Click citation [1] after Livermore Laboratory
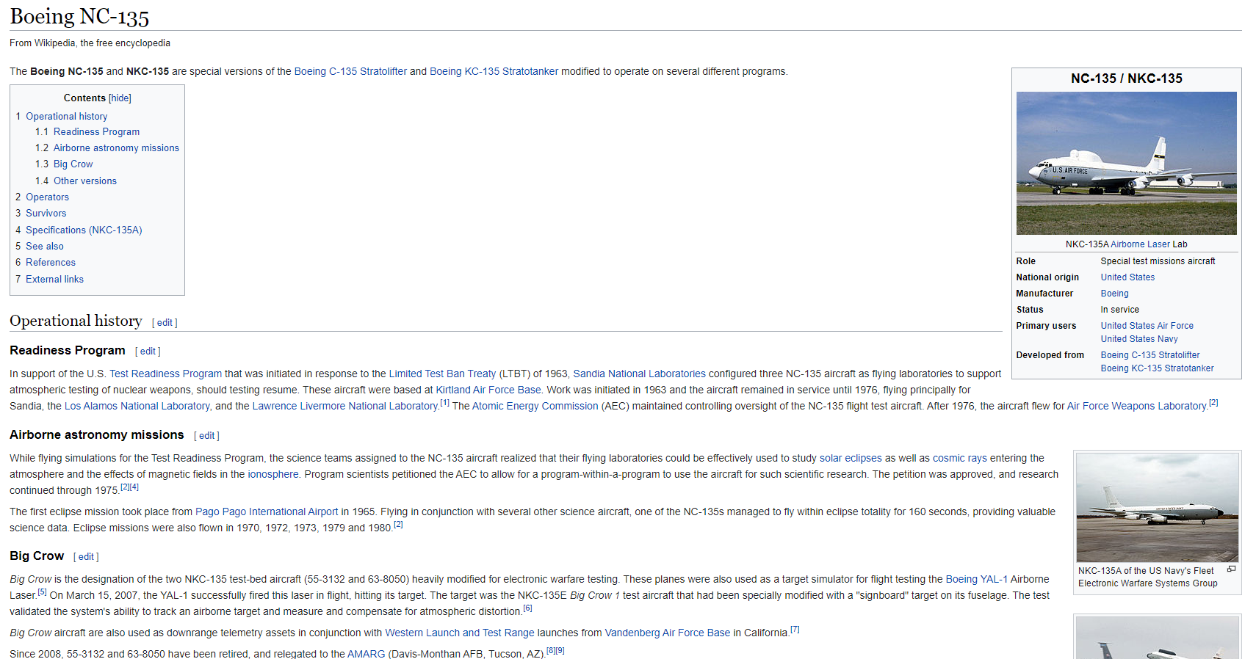This screenshot has height=659, width=1256. pyautogui.click(x=444, y=403)
